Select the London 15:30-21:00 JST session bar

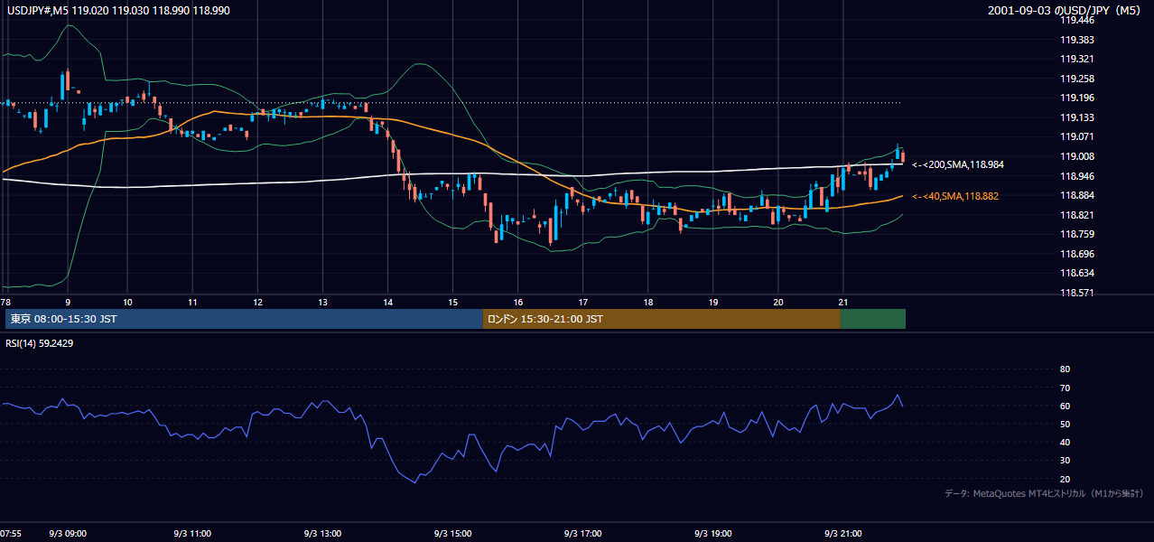662,319
